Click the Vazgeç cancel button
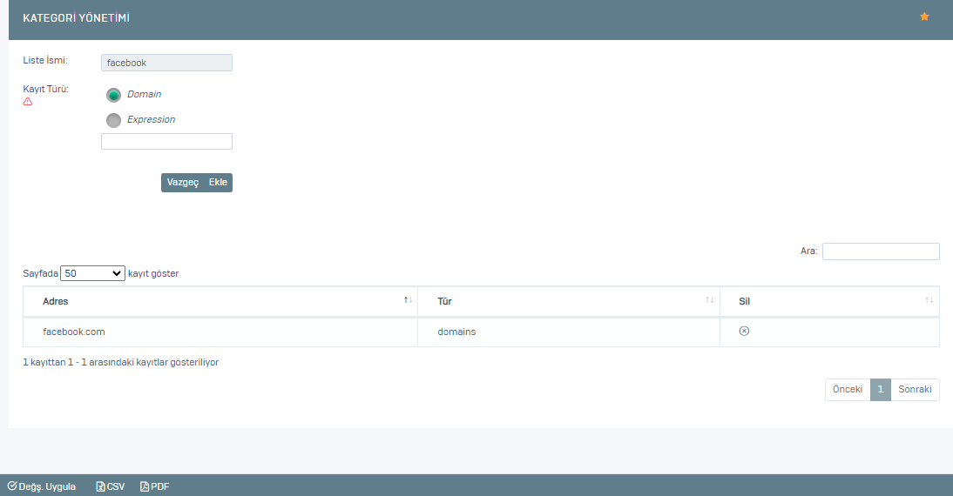Image resolution: width=953 pixels, height=496 pixels. (x=182, y=182)
